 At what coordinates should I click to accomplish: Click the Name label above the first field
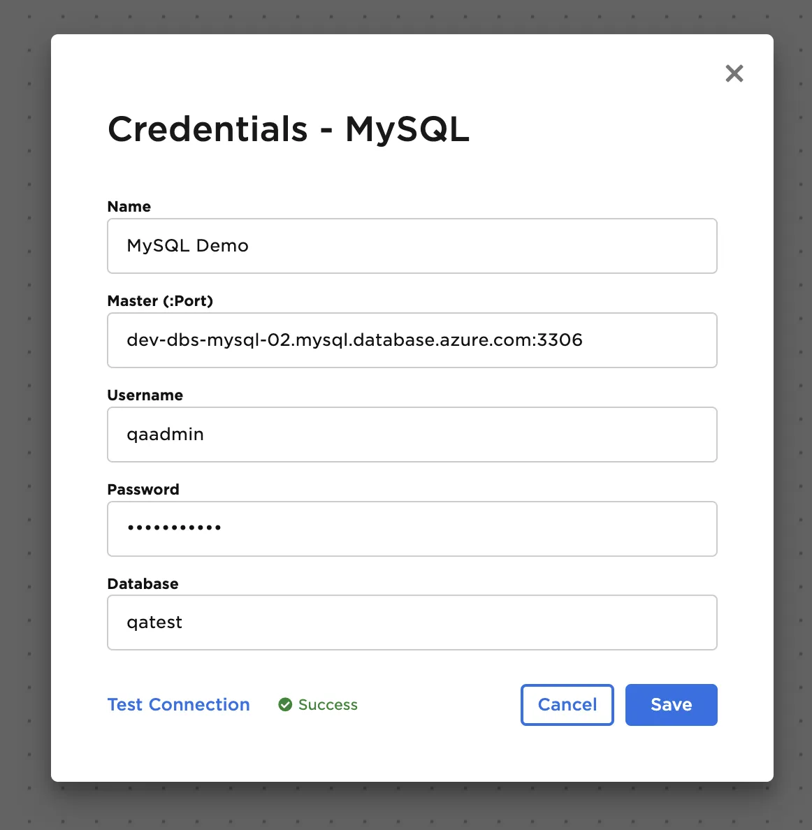point(129,207)
